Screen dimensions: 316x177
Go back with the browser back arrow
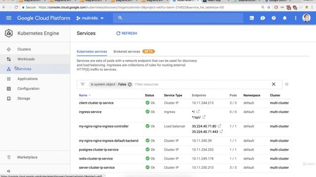tap(4, 7)
